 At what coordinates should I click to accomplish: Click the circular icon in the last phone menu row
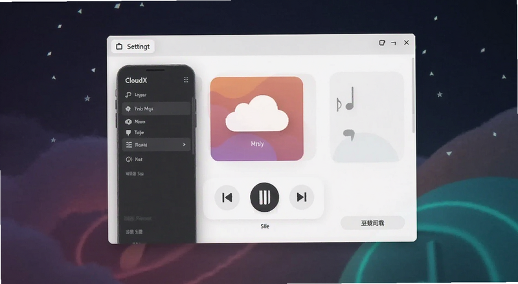pos(129,159)
